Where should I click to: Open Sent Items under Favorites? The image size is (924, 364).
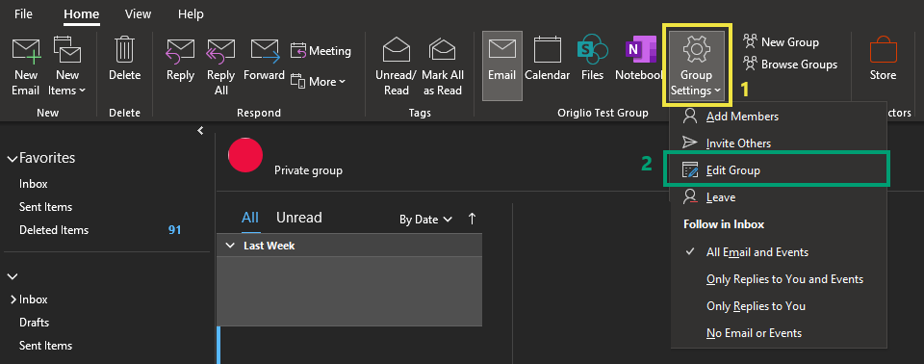[x=45, y=207]
